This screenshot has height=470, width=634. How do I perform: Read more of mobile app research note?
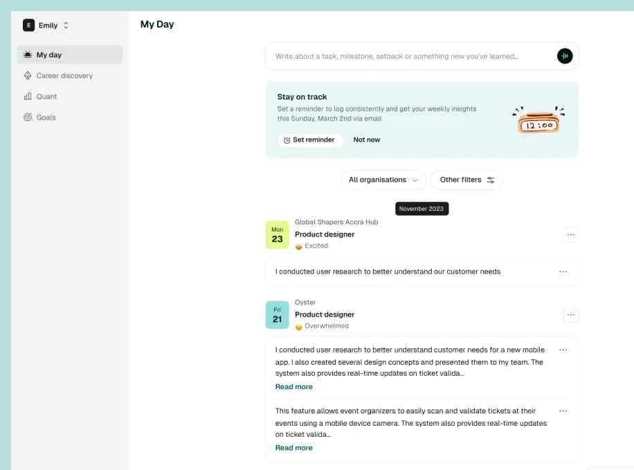(x=294, y=387)
